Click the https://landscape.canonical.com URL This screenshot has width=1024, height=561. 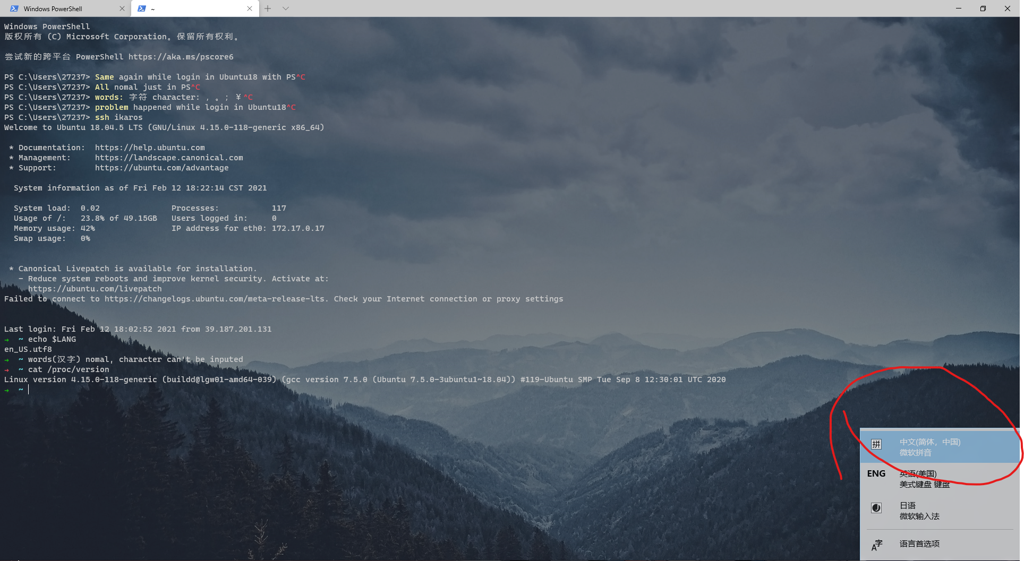tap(169, 158)
